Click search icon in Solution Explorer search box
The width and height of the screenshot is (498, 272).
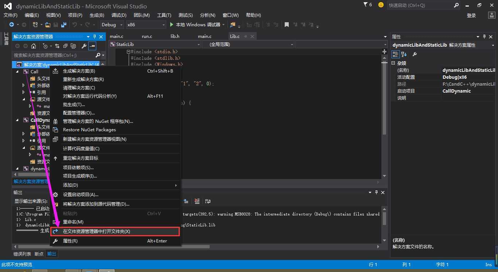(x=98, y=55)
